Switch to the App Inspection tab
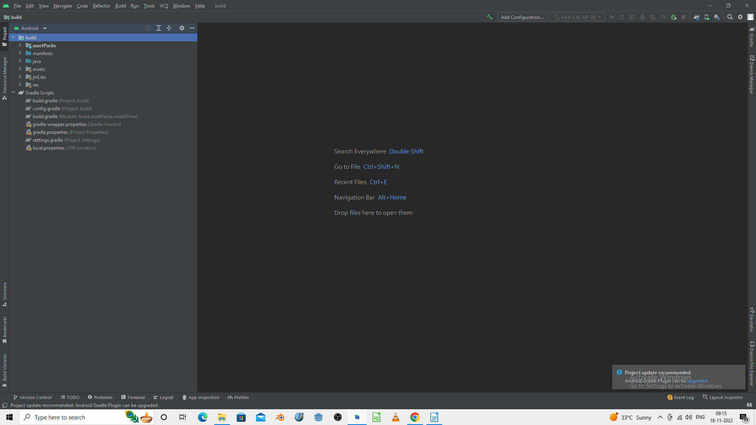This screenshot has height=425, width=756. (x=204, y=397)
